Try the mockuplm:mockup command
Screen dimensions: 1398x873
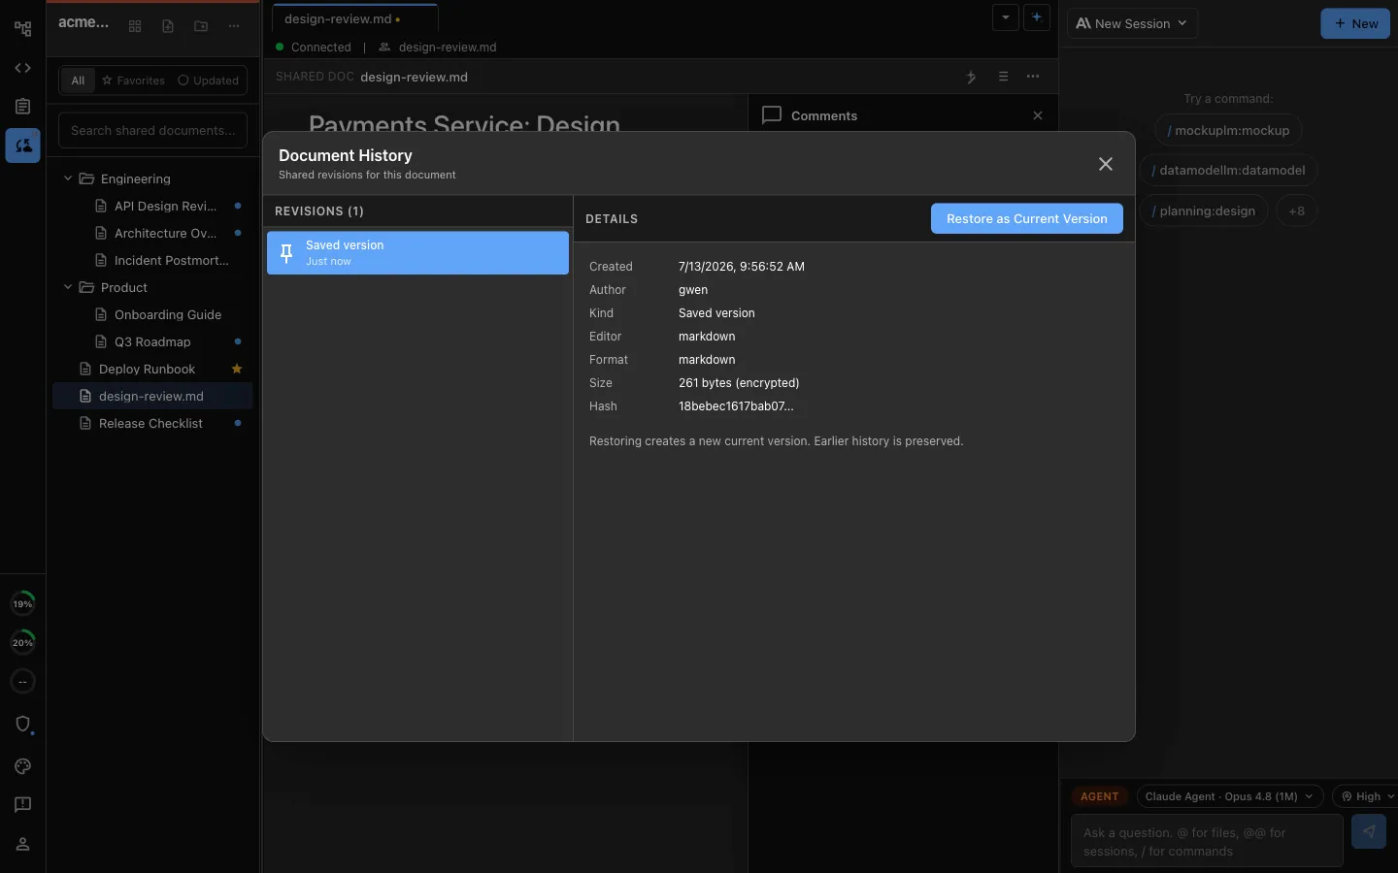coord(1229,130)
